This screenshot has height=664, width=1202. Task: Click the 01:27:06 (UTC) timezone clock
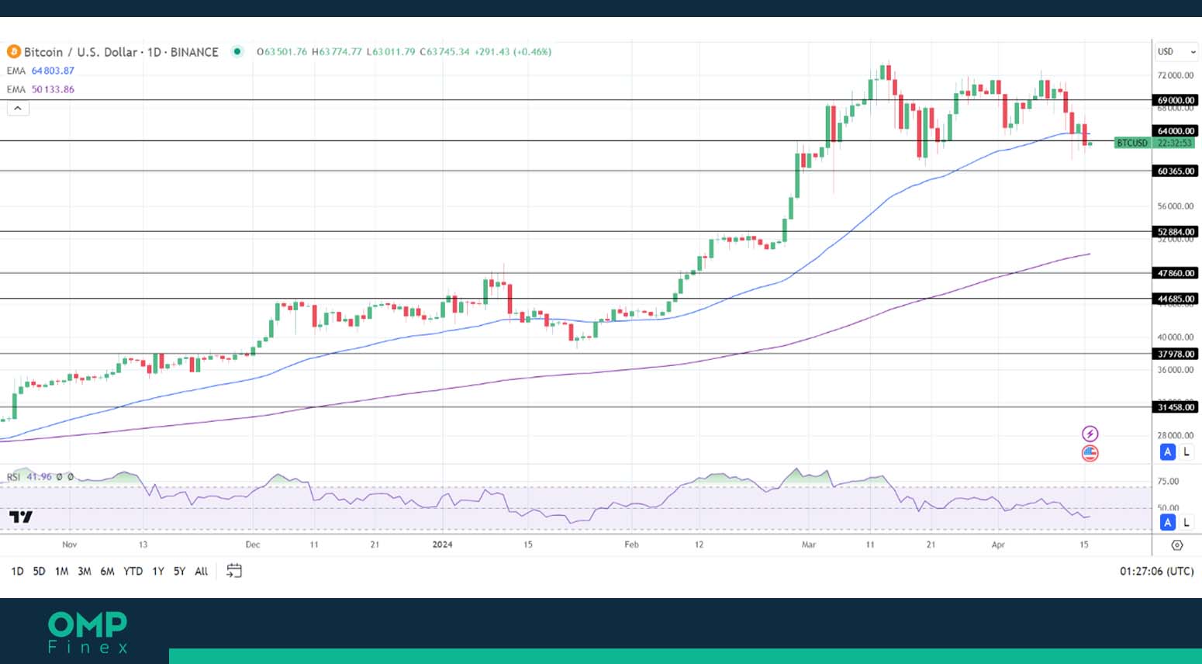(x=1156, y=572)
